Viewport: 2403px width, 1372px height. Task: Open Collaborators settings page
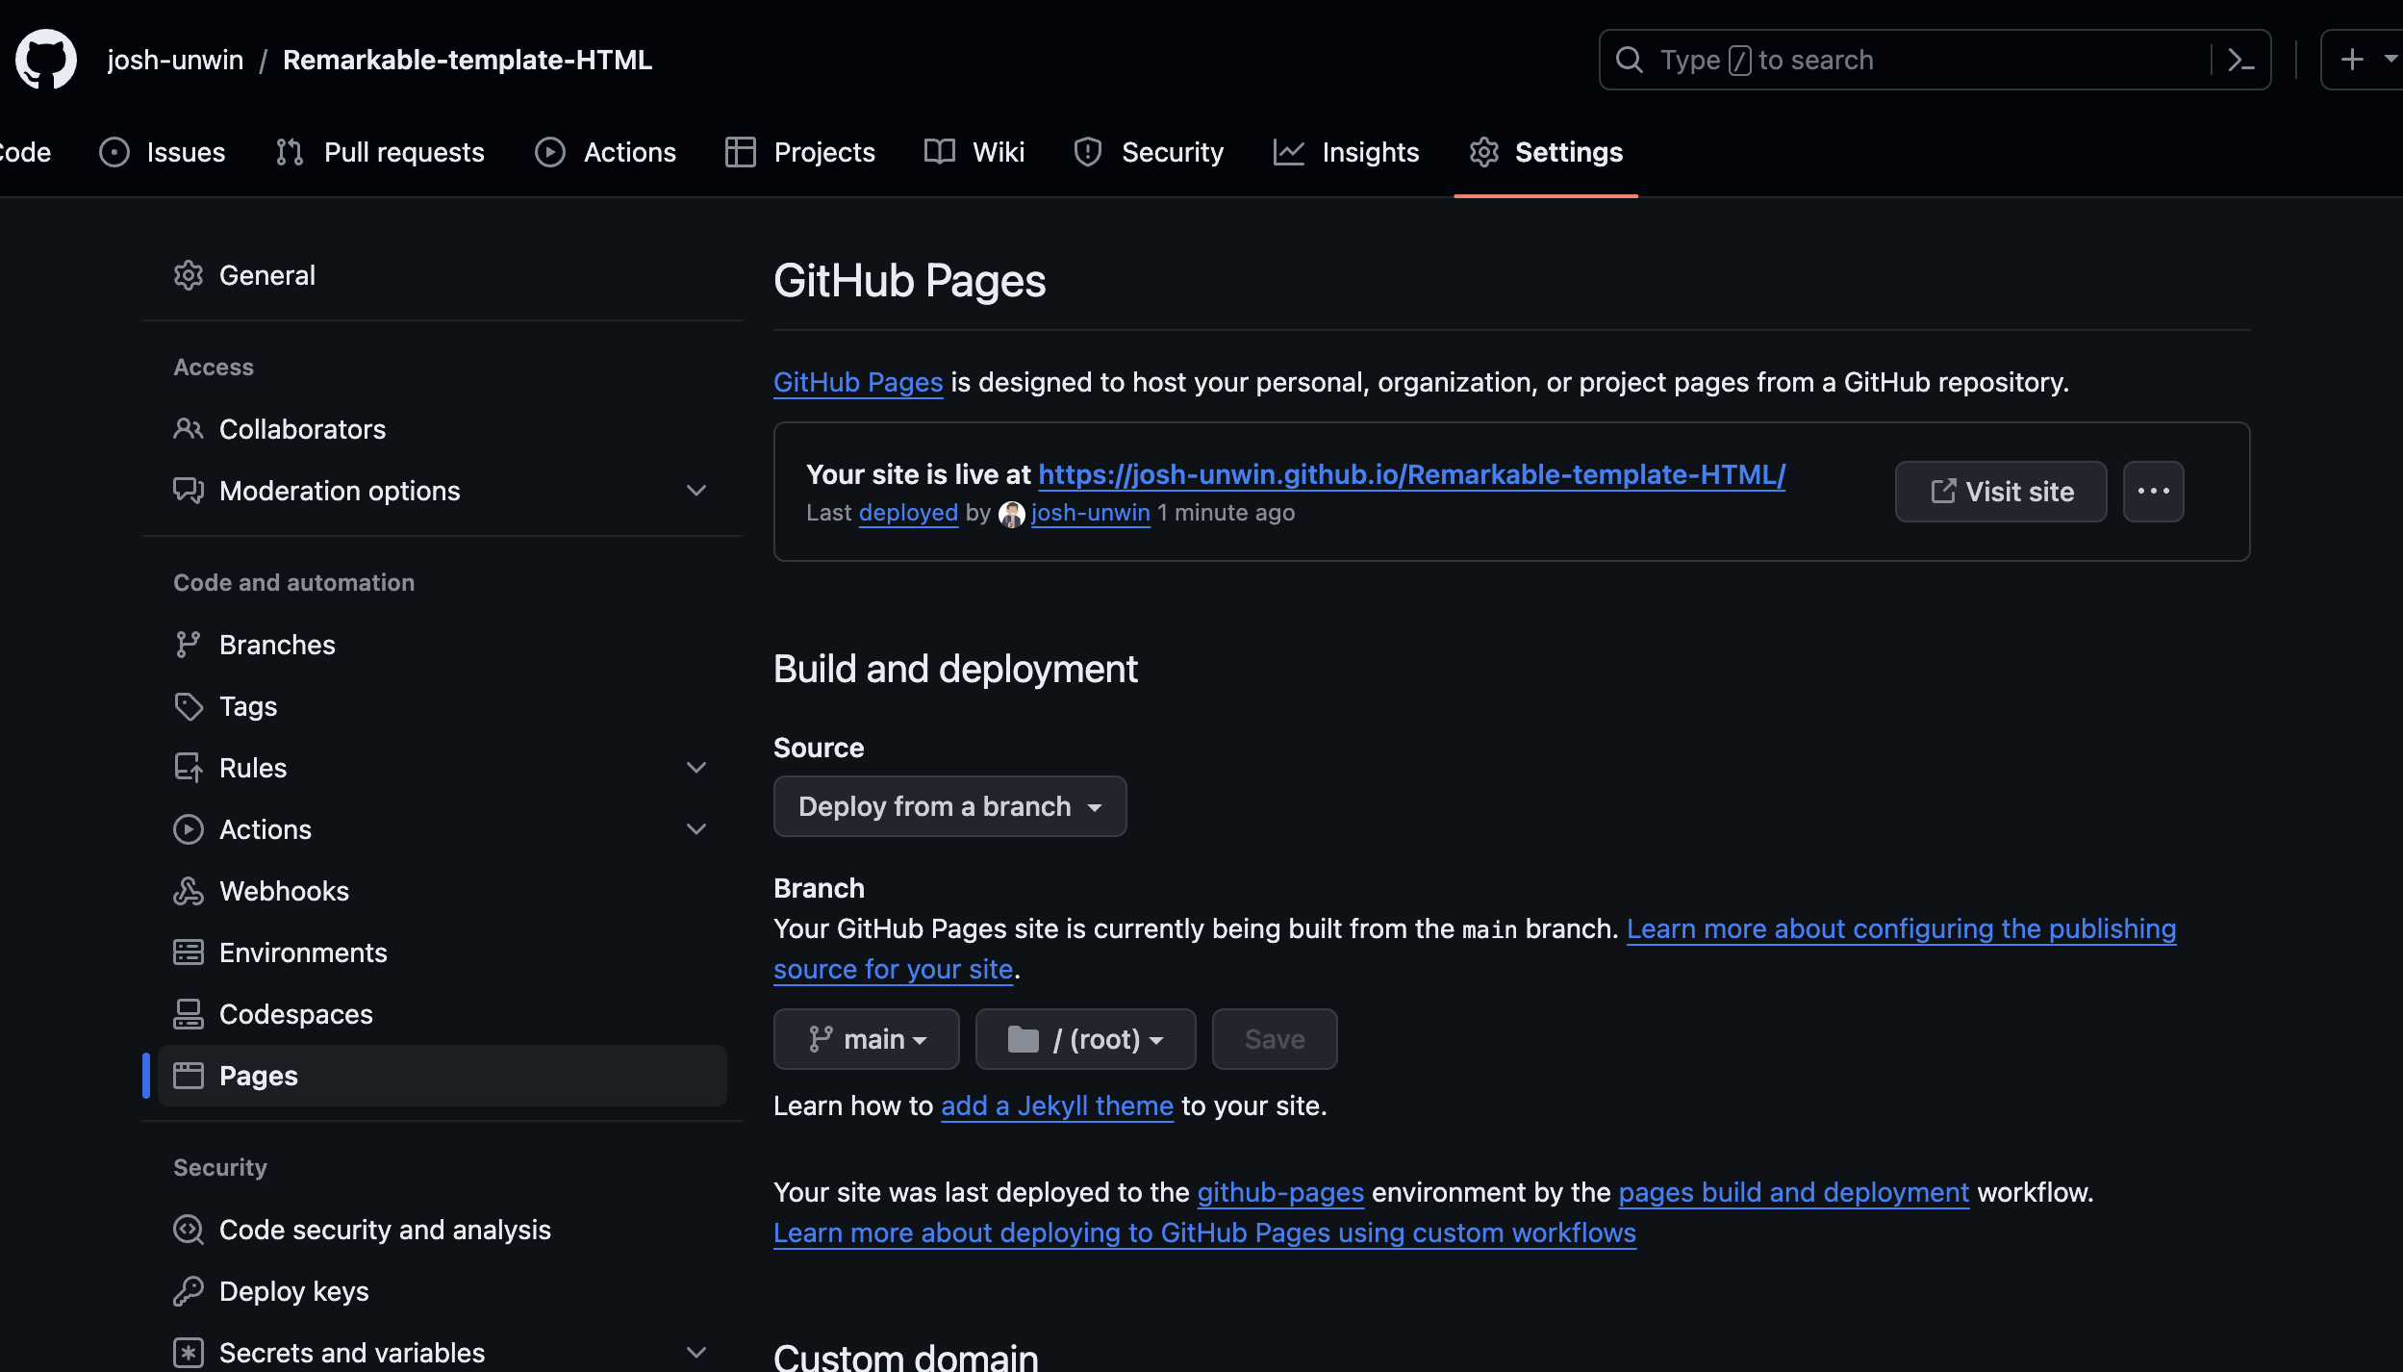coord(443,429)
